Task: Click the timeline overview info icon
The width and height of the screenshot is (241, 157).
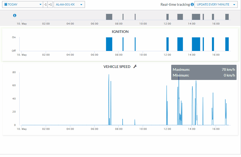Action: tap(15, 15)
